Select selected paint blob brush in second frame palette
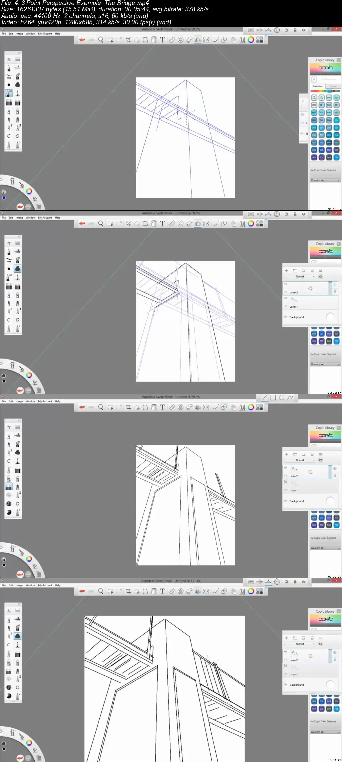The width and height of the screenshot is (342, 762). click(18, 269)
